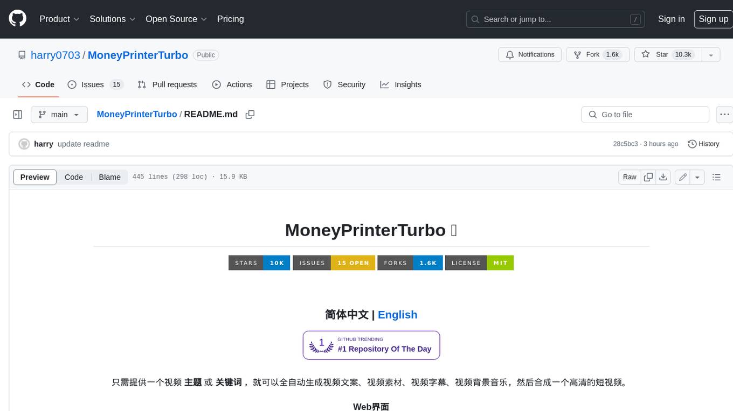
Task: Open the Projects tab
Action: [x=288, y=84]
